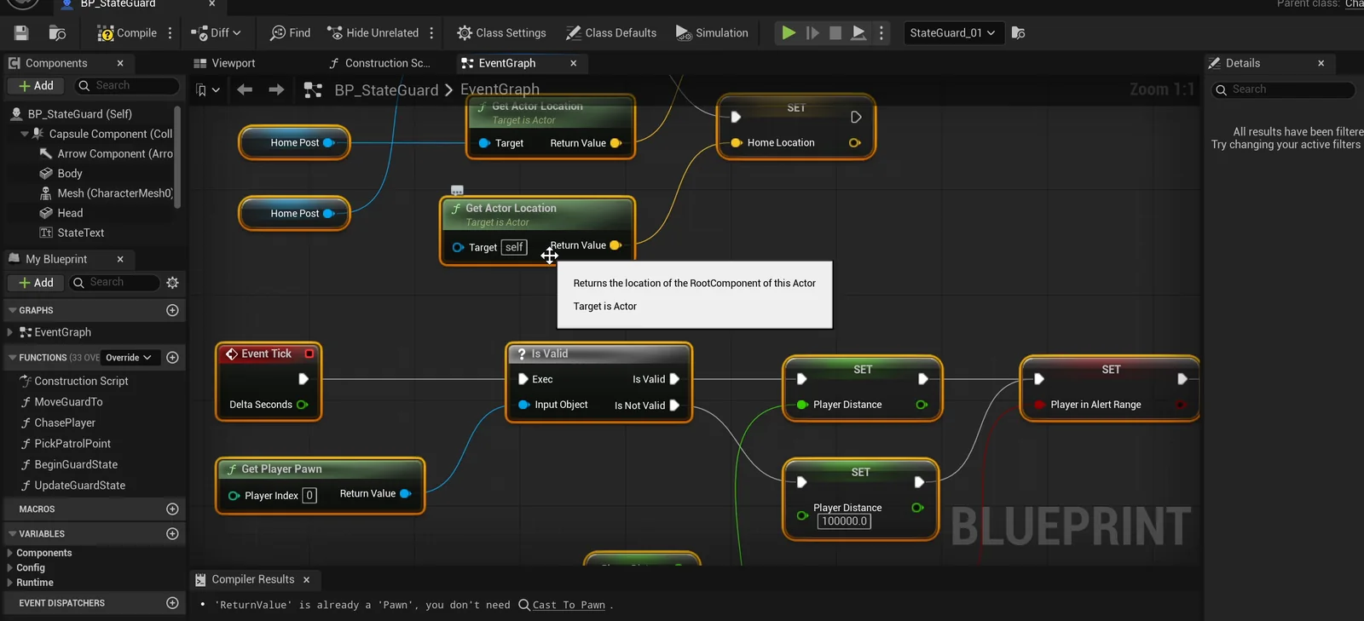Click the Advance frame button
Viewport: 1364px width, 621px height.
(x=812, y=33)
